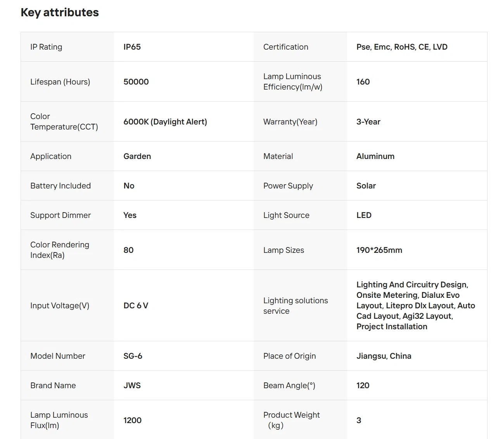Click the JWS brand name value
The width and height of the screenshot is (498, 439).
click(x=132, y=385)
